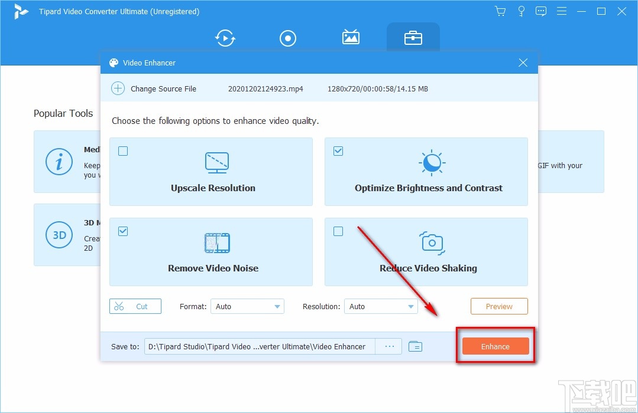Click the Save to path field

click(x=260, y=346)
